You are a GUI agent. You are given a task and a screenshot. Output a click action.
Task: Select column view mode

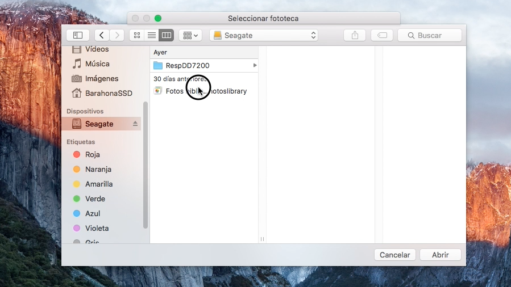(166, 35)
